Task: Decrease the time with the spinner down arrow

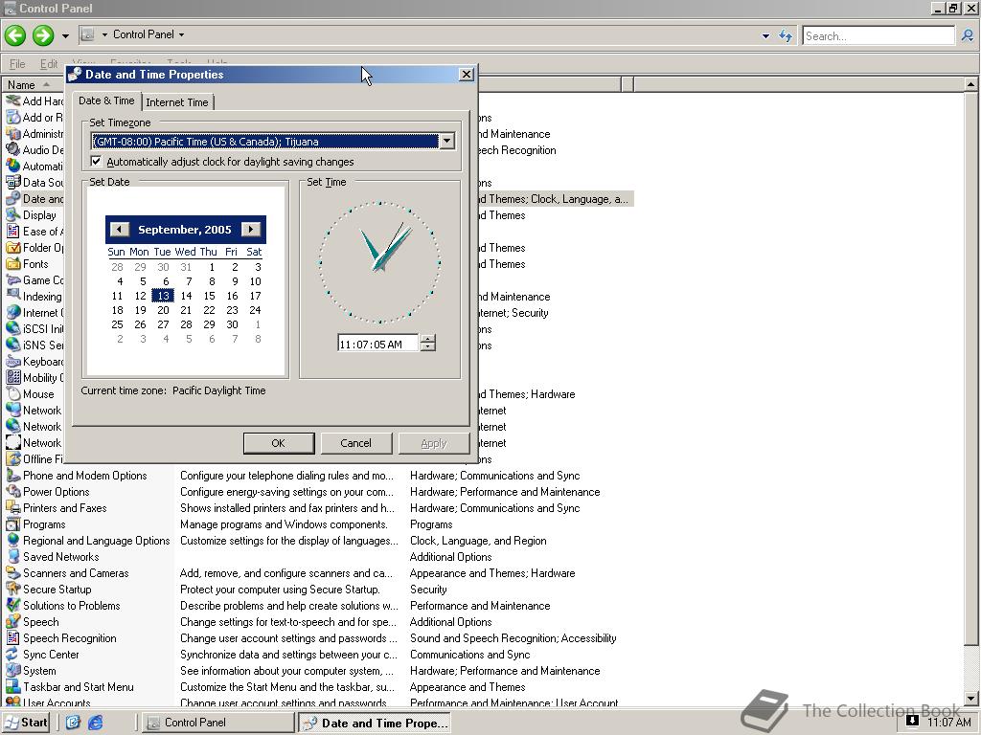Action: (x=428, y=347)
